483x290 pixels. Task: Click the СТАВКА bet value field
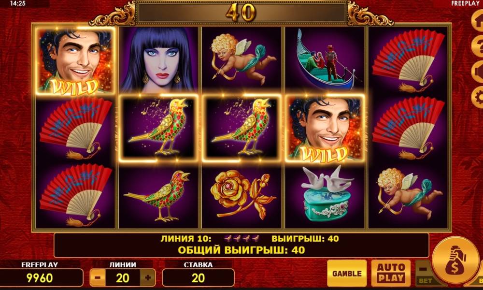198,277
